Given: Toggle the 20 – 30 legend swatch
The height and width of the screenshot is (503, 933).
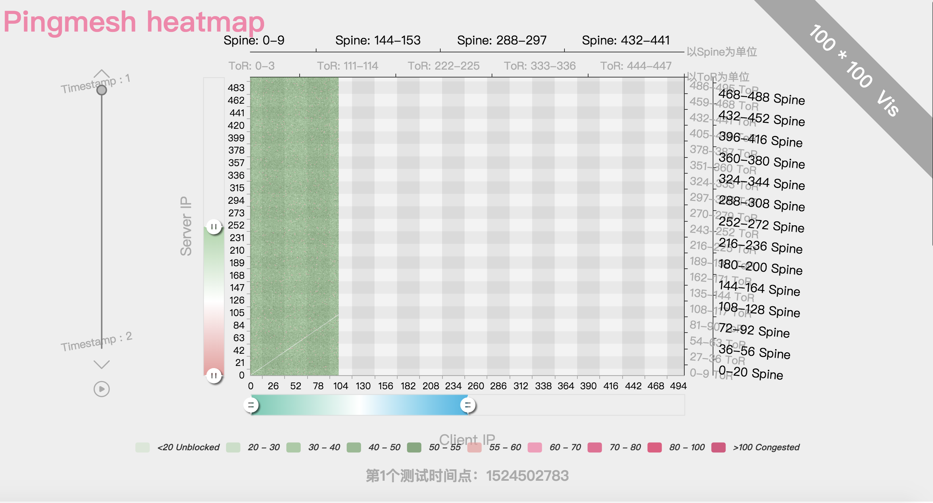Looking at the screenshot, I should click(x=233, y=448).
